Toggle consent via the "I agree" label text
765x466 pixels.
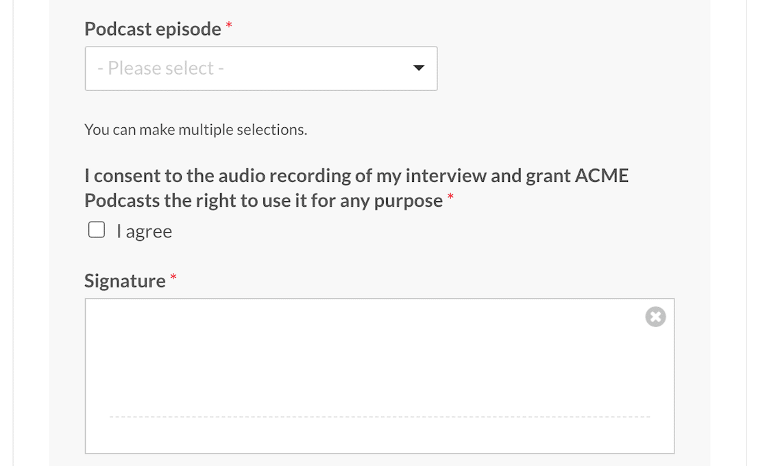145,231
